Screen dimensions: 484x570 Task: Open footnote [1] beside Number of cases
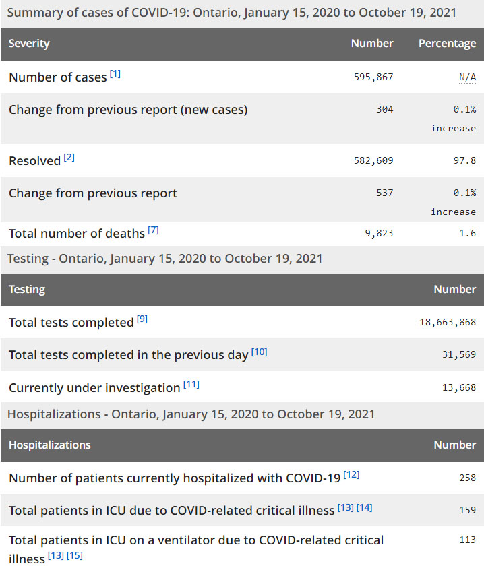pyautogui.click(x=115, y=74)
